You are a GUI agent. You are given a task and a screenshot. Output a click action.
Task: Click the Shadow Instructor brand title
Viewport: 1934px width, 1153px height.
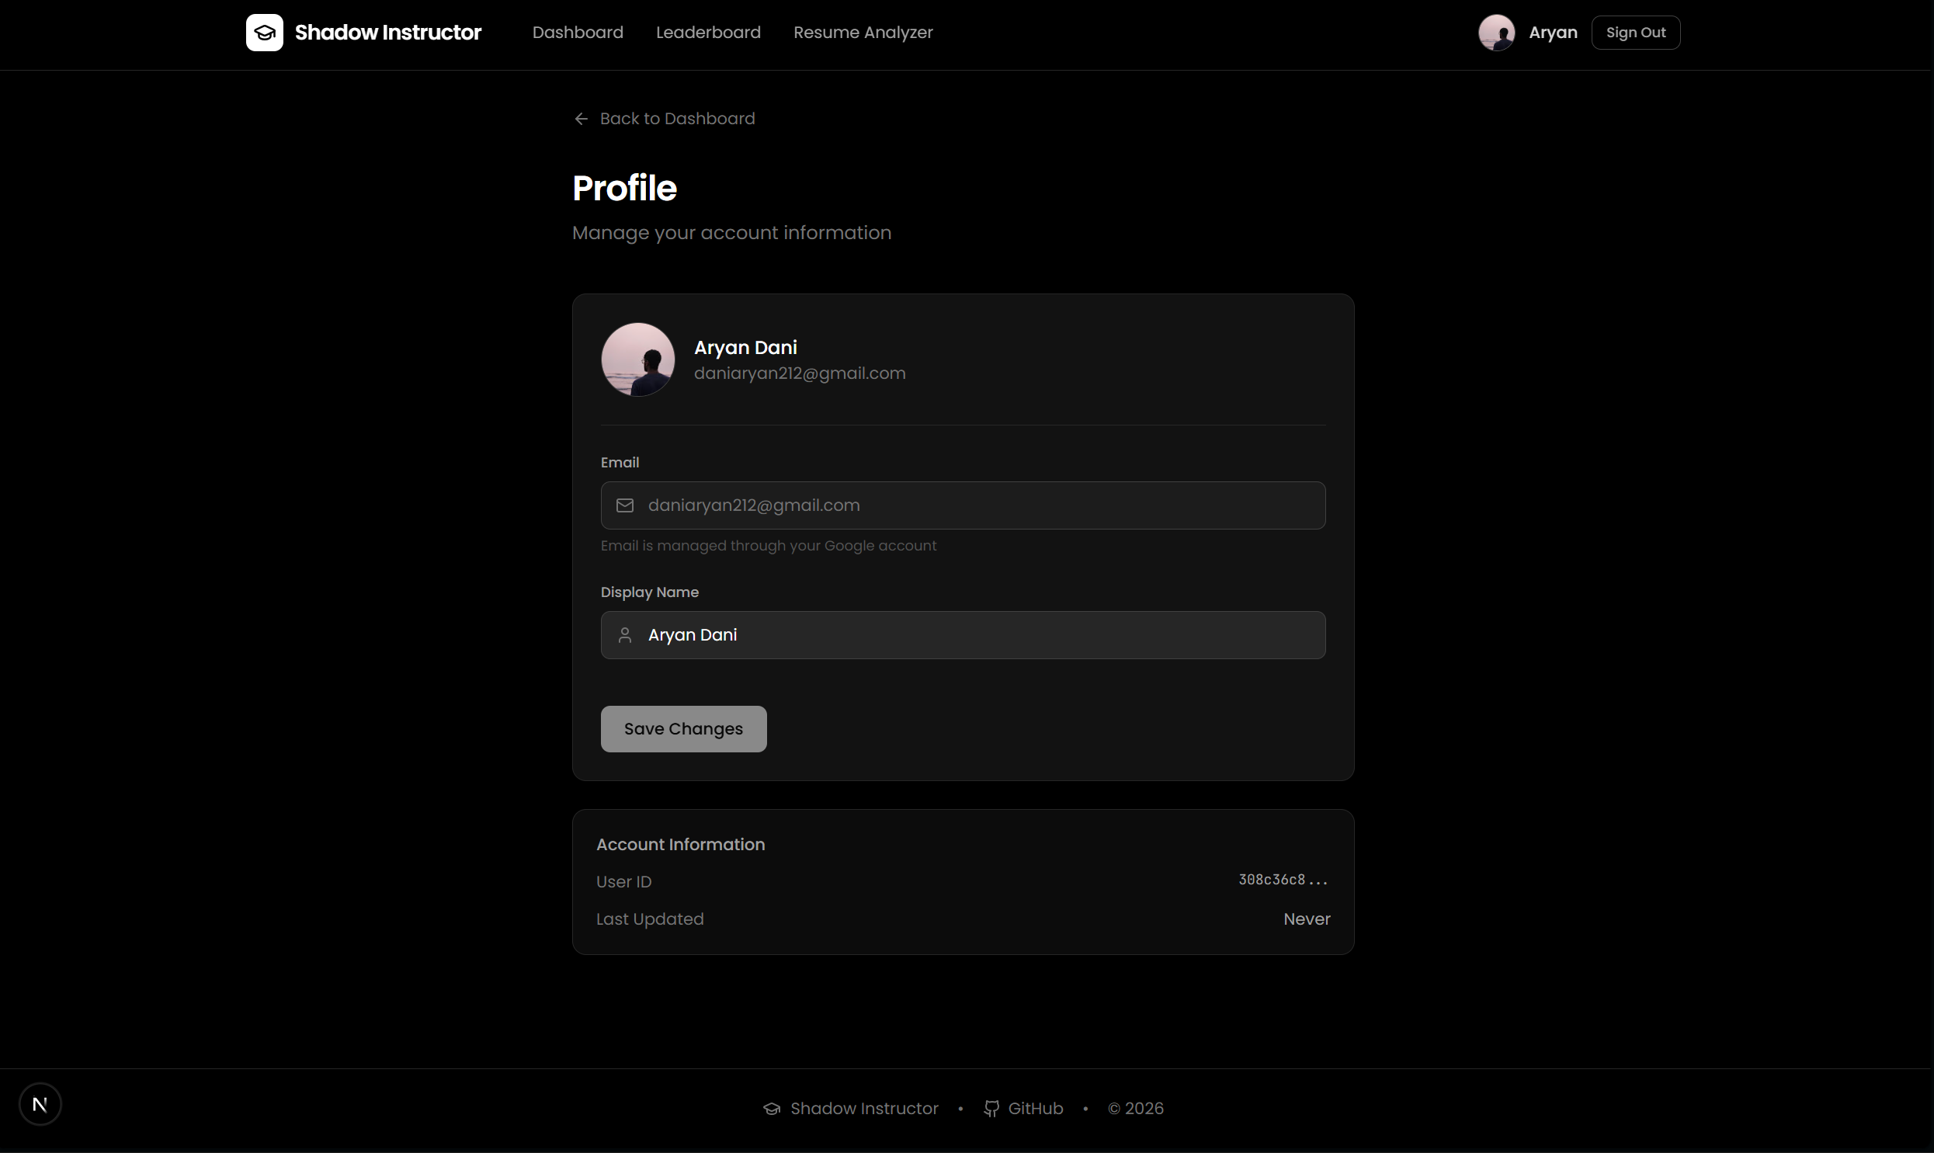pos(387,33)
